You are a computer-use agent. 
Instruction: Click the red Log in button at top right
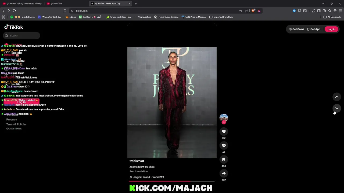(x=331, y=29)
